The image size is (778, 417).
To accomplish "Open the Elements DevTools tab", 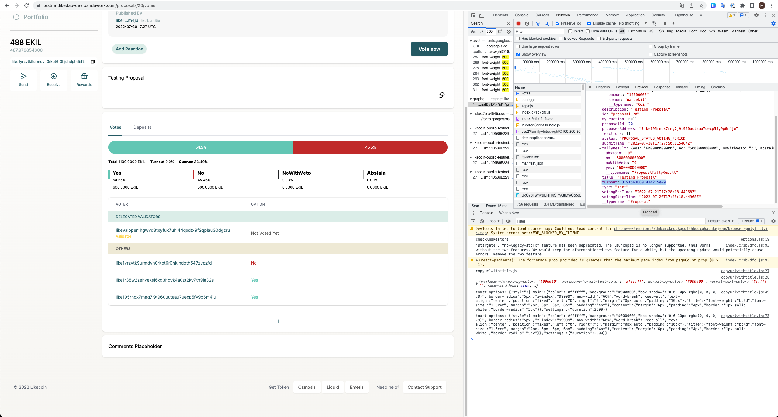I will pos(500,15).
